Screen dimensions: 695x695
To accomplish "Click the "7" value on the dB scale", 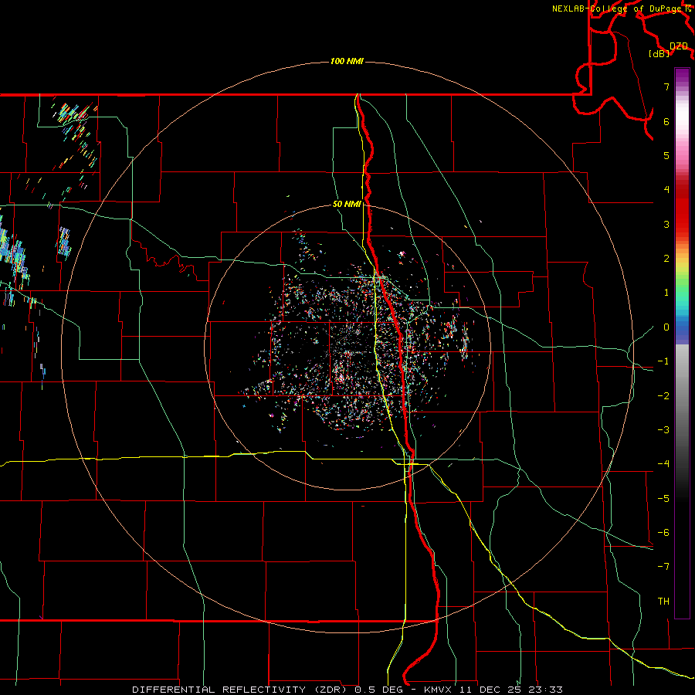I will pyautogui.click(x=666, y=86).
